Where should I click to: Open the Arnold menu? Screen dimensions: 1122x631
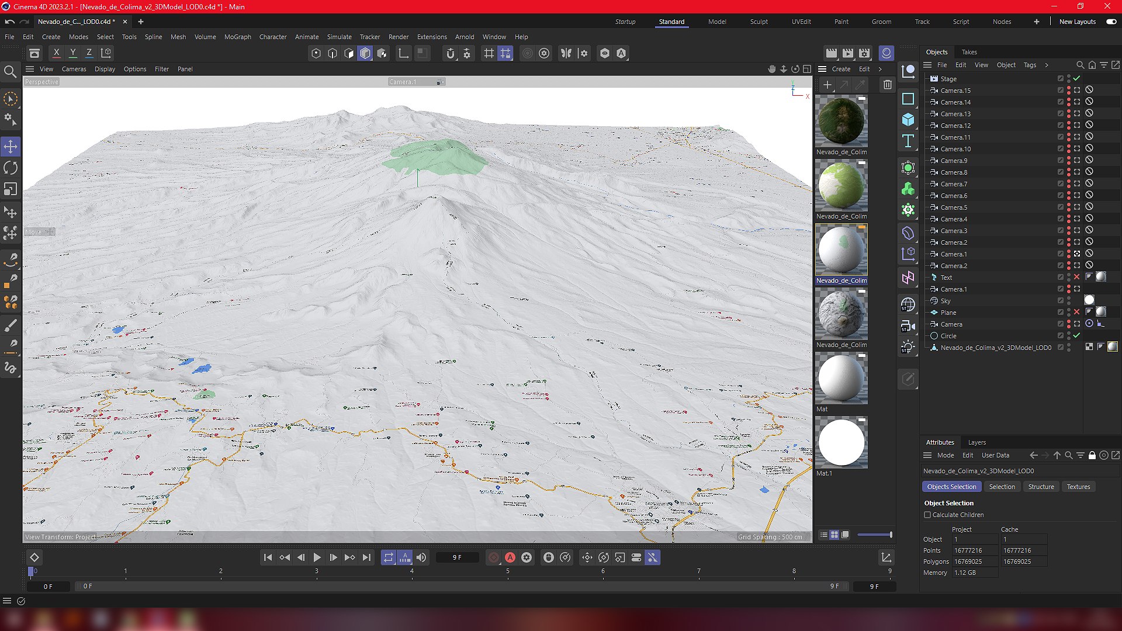465,37
